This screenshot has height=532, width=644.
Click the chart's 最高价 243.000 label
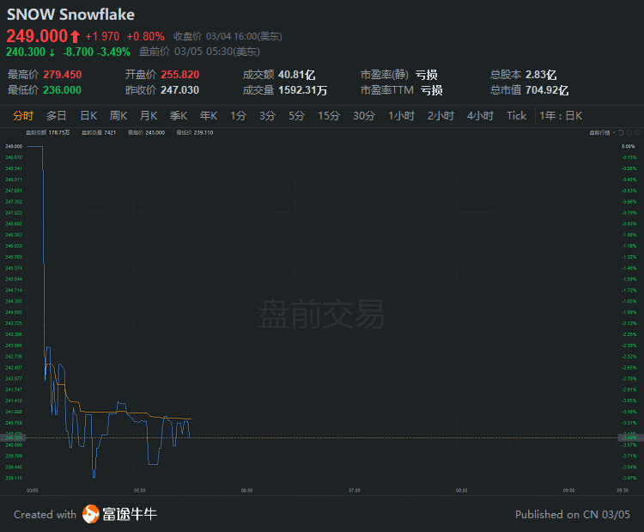coord(146,132)
